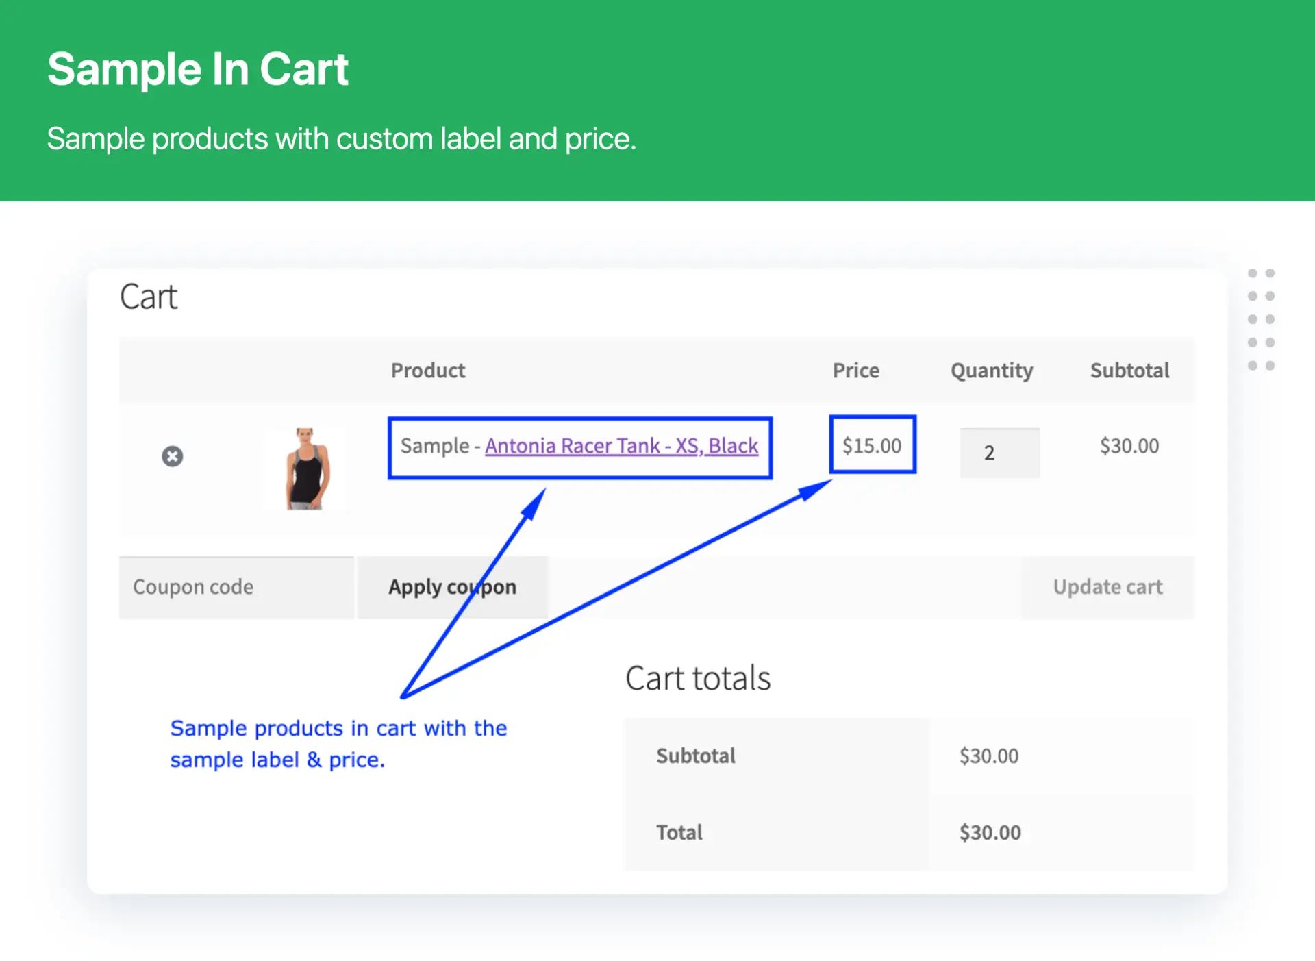1315x961 pixels.
Task: Click the quantity field showing 2
Action: 1000,453
